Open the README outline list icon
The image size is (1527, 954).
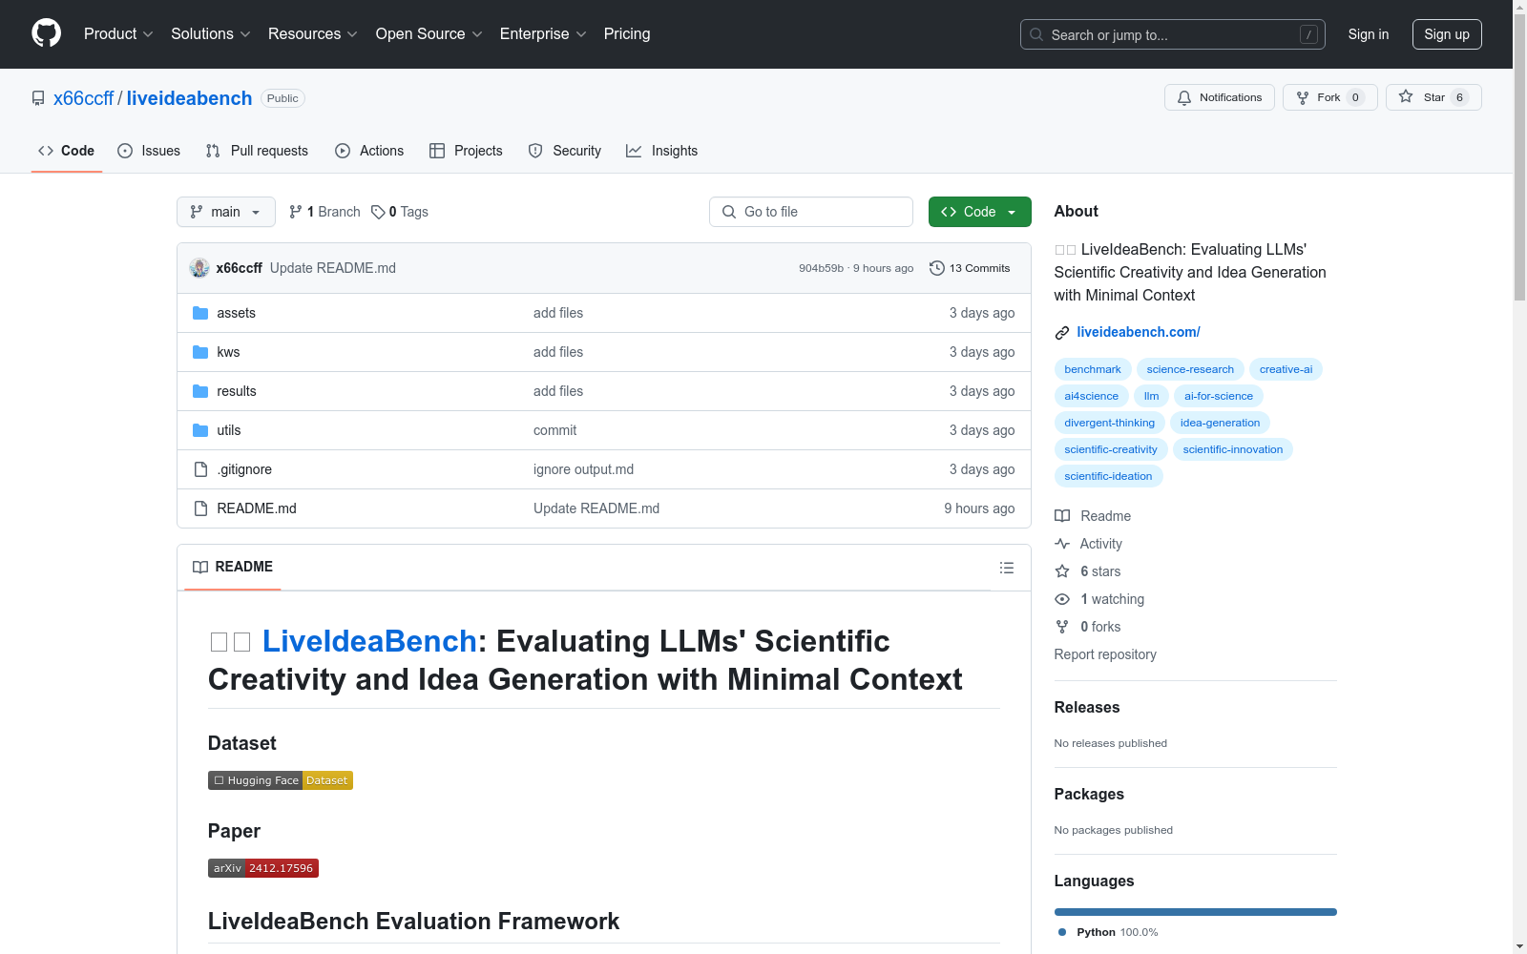click(1007, 568)
